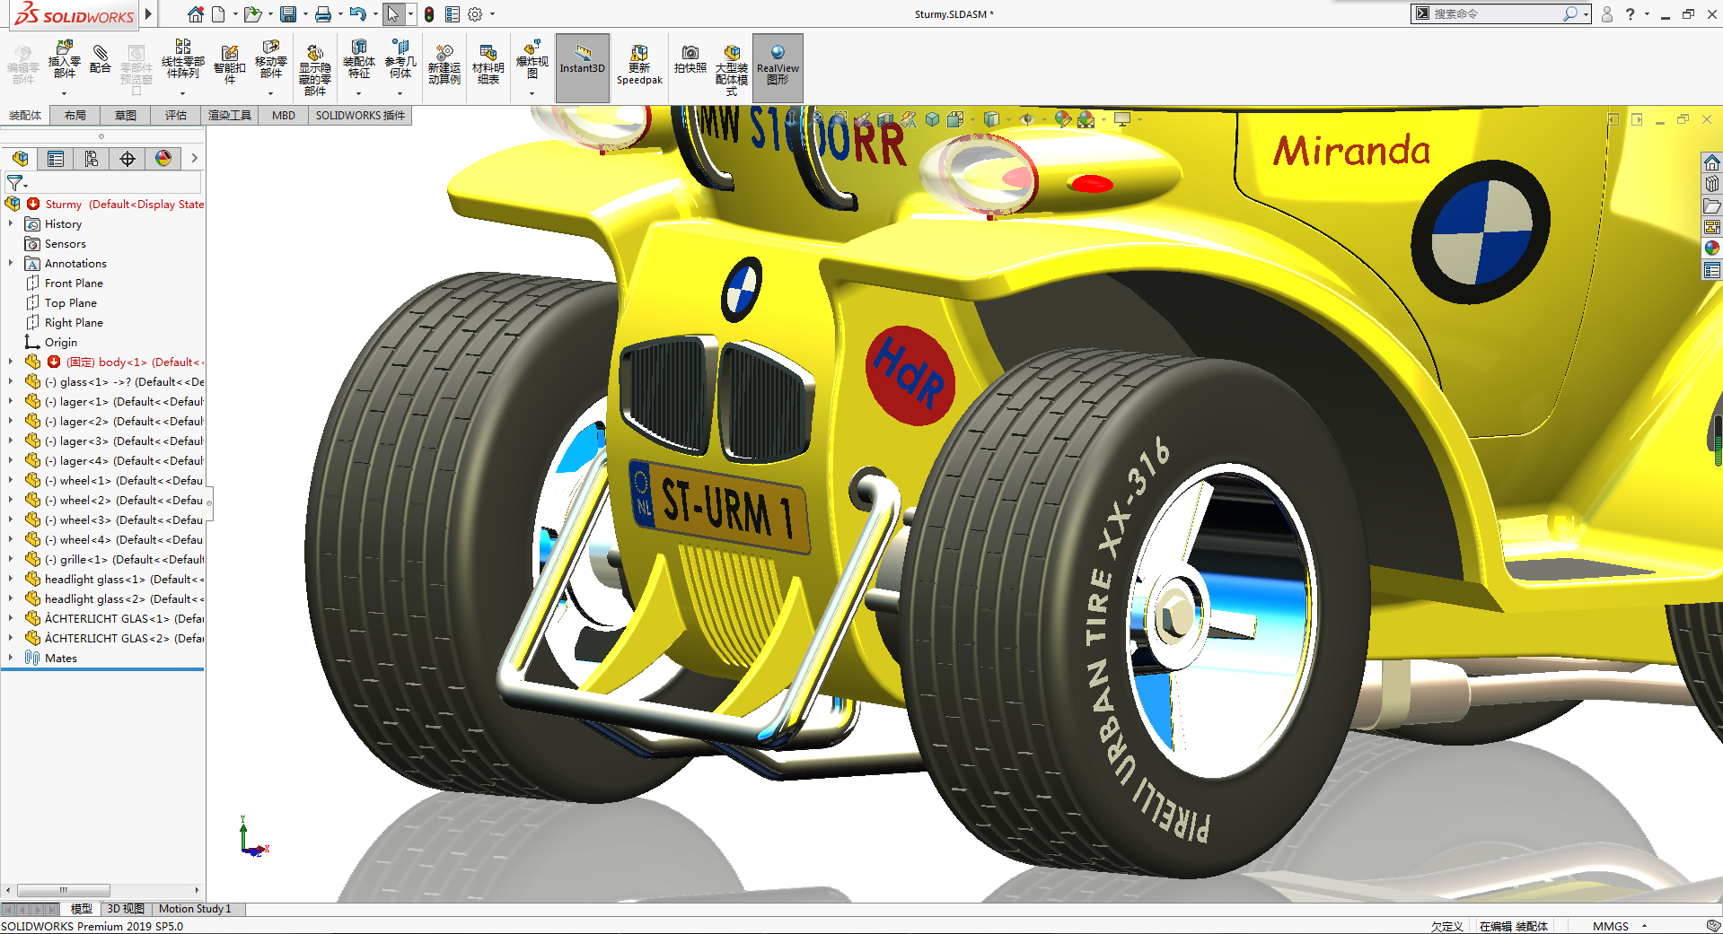1723x934 pixels.
Task: Create a new document with New icon
Action: coord(218,14)
